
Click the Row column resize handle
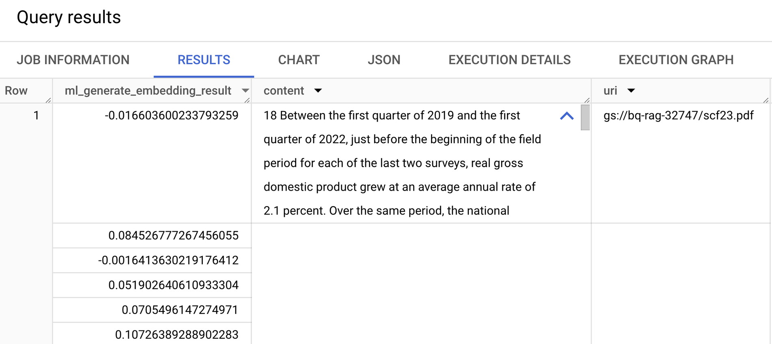click(x=48, y=100)
